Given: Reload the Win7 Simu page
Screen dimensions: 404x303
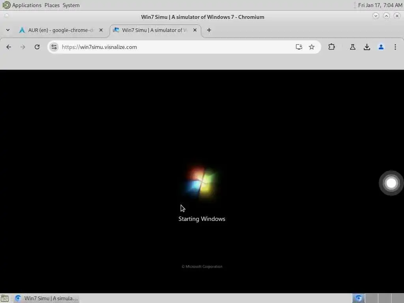Looking at the screenshot, I should point(37,47).
